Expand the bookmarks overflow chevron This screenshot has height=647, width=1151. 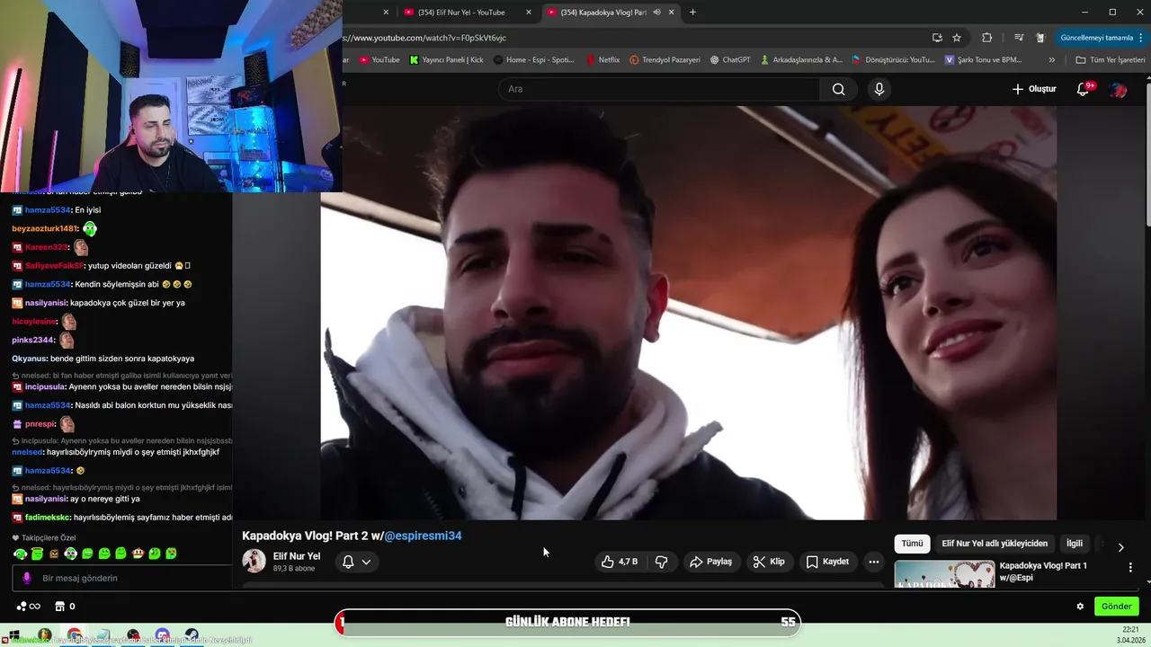1052,60
